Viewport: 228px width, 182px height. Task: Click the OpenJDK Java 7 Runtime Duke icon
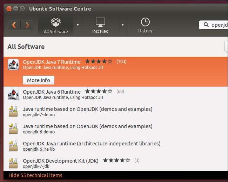tap(13, 64)
